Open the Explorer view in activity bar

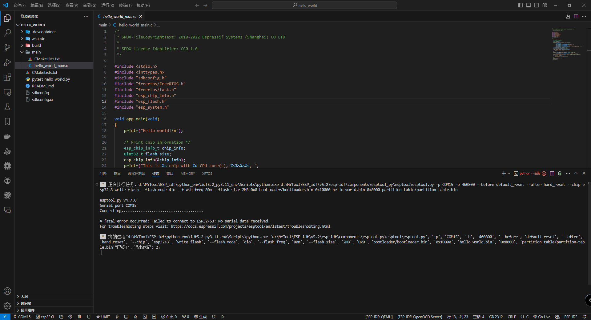tap(7, 18)
